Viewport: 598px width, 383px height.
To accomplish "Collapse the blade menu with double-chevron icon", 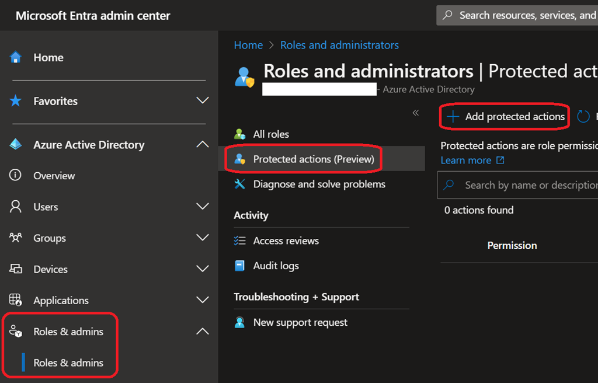I will point(415,113).
